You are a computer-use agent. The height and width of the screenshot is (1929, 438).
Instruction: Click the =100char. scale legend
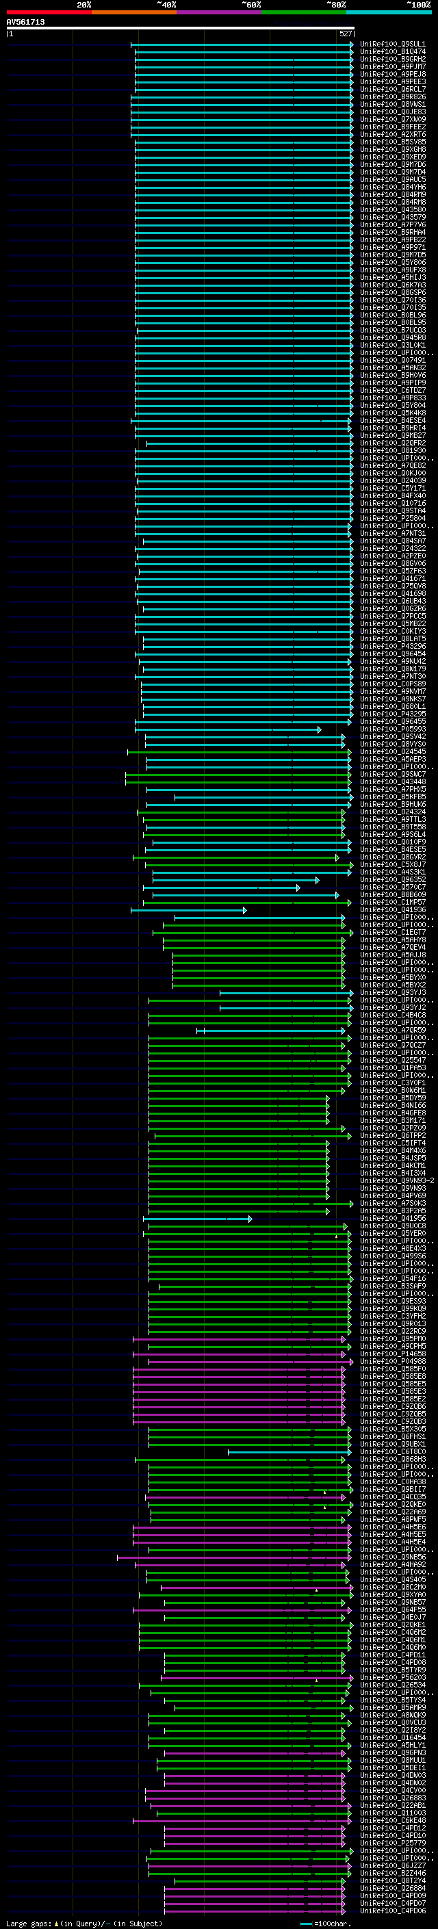tap(326, 1924)
